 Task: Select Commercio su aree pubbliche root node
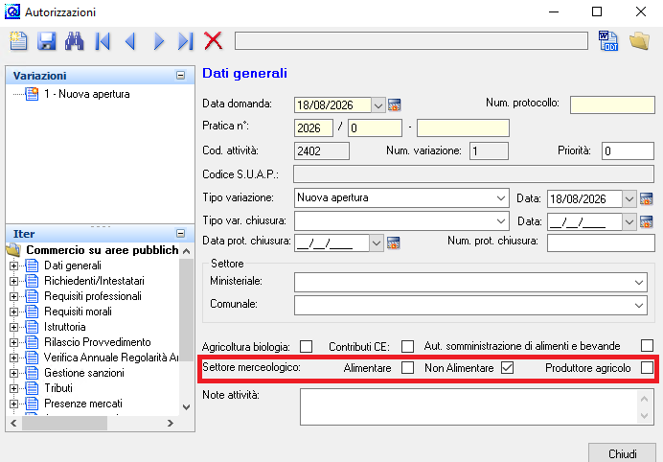(x=102, y=250)
